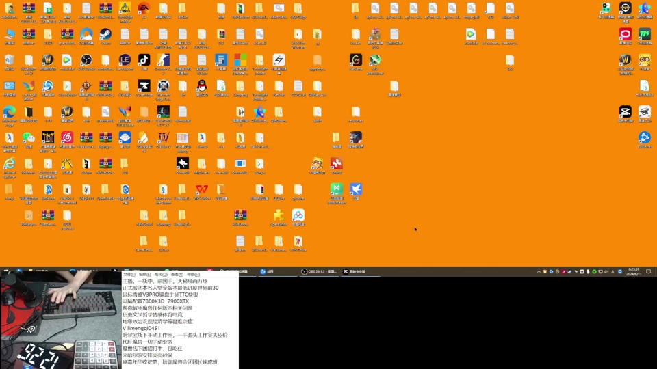Open the Recycle Bin
The image size is (657, 369).
point(9,60)
